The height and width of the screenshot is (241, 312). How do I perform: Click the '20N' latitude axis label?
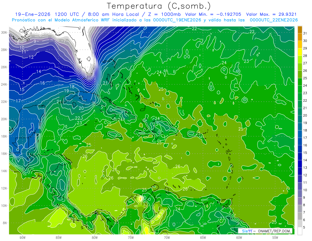pyautogui.click(x=4, y=119)
